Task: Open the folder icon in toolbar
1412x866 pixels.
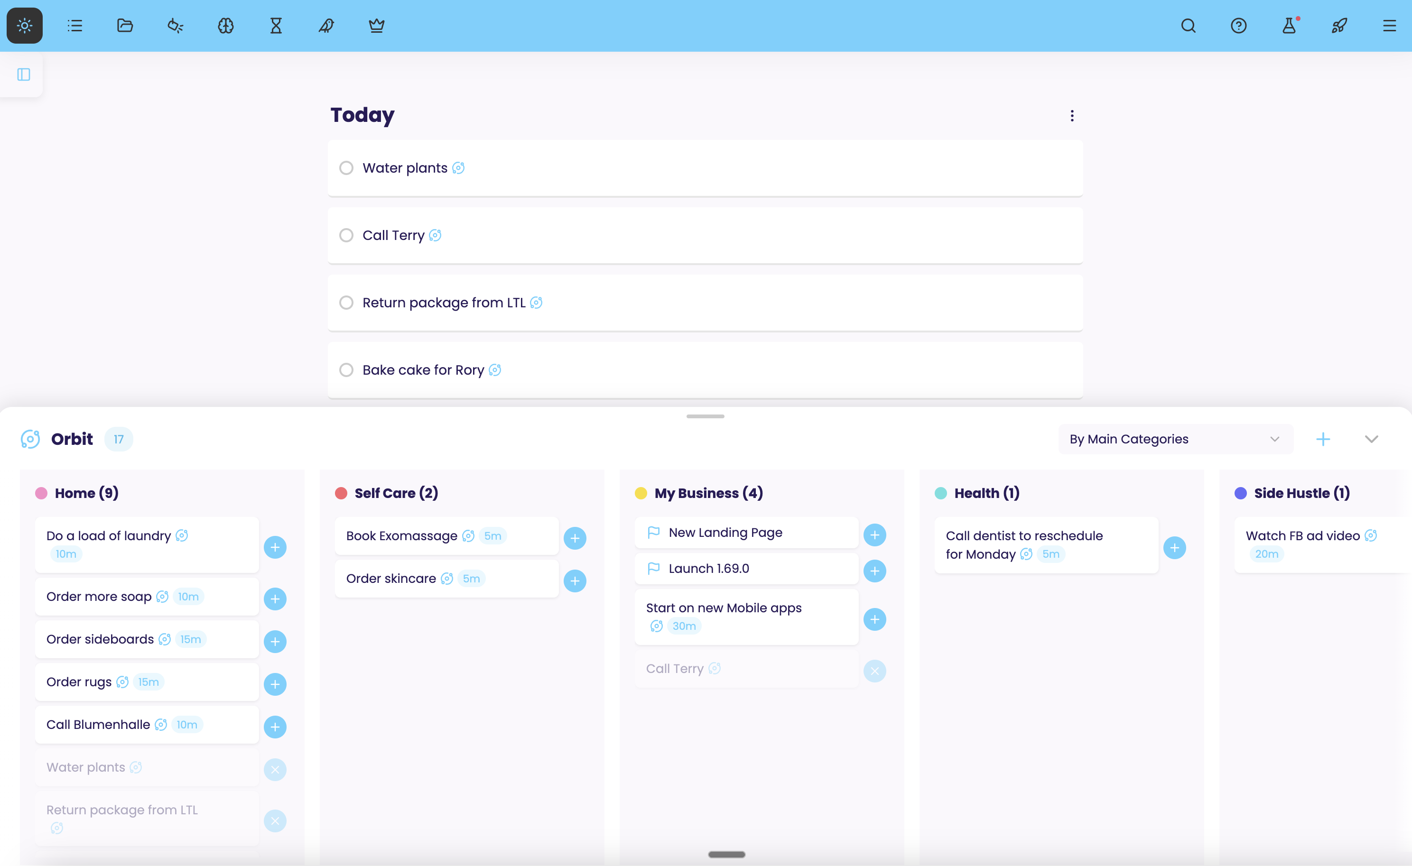Action: pyautogui.click(x=125, y=26)
